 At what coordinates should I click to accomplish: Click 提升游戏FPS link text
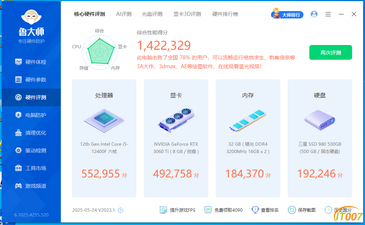pyautogui.click(x=182, y=210)
